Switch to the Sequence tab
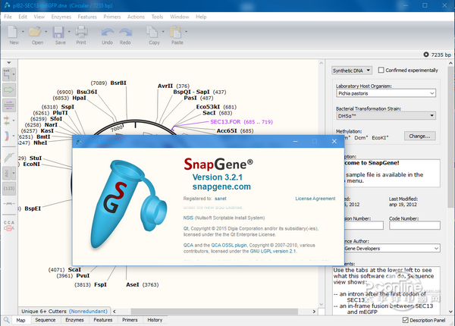This screenshot has width=455, height=326. (x=45, y=320)
